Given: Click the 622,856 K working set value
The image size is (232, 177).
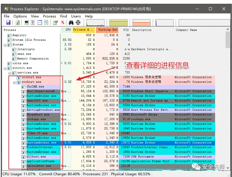Looking at the screenshot, I should tap(110, 59).
